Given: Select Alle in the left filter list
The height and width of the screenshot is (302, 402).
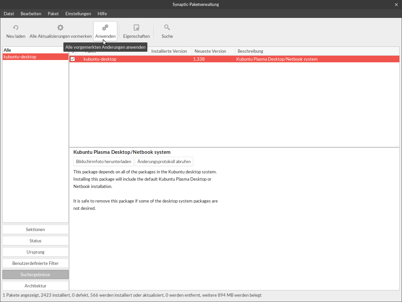Looking at the screenshot, I should [x=36, y=50].
